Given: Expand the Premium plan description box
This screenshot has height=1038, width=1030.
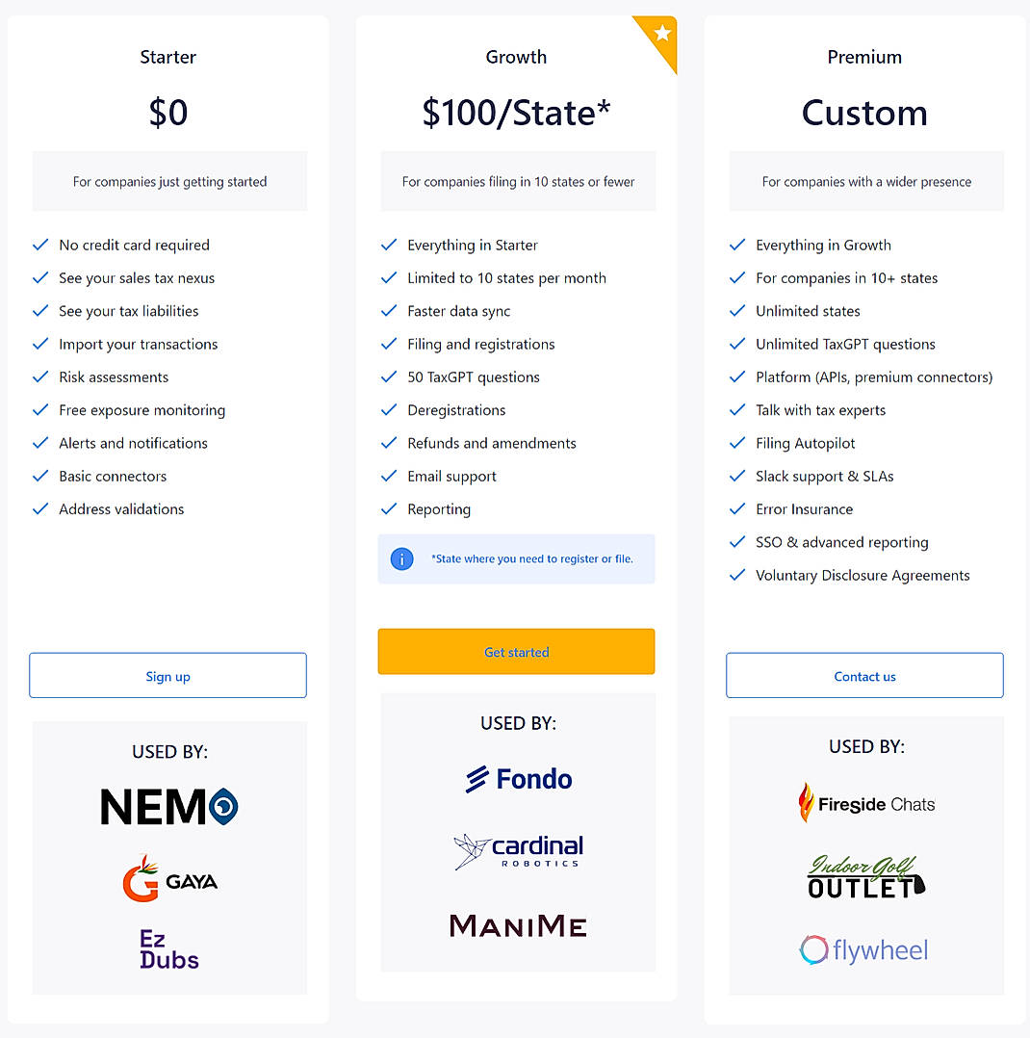Looking at the screenshot, I should 865,181.
